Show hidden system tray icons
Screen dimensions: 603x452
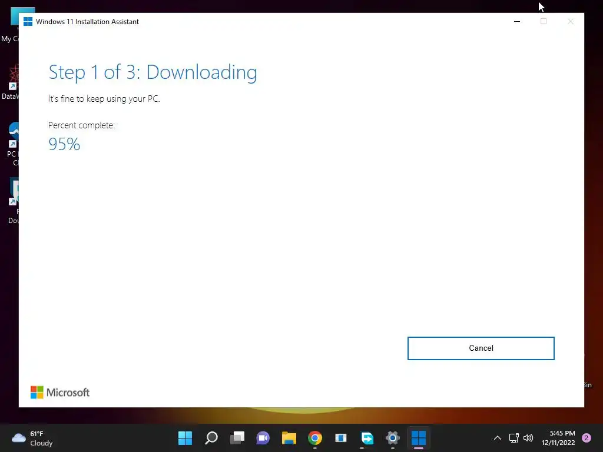(x=497, y=438)
